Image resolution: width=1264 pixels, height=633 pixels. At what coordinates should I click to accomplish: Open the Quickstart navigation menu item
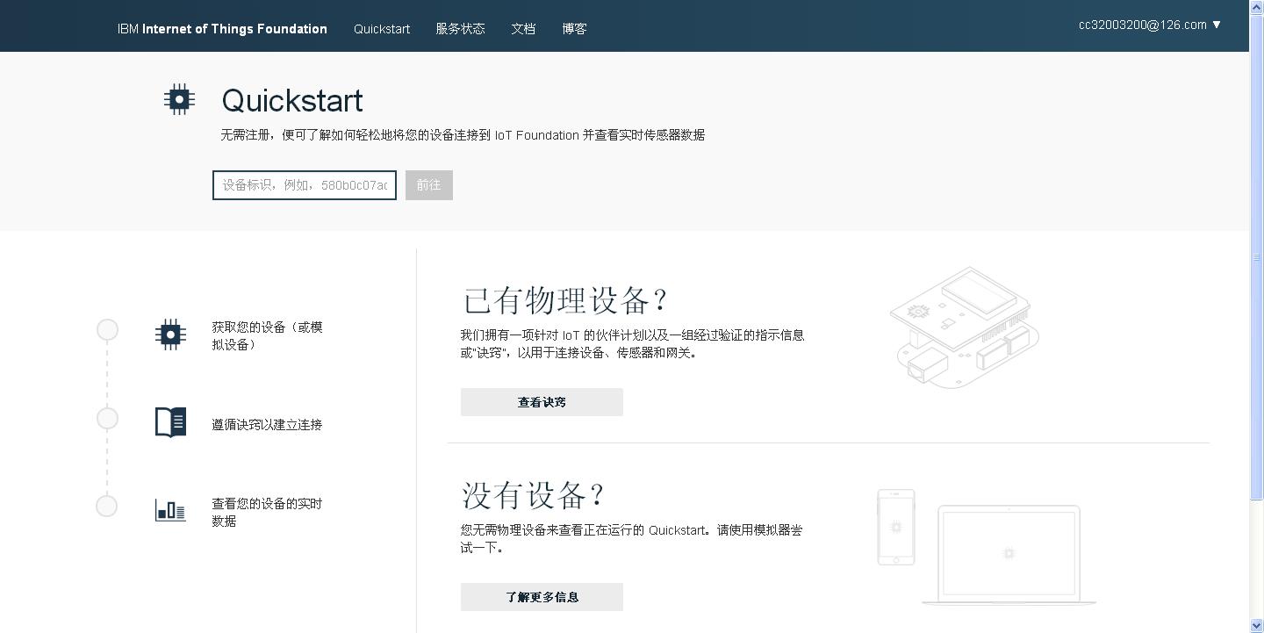point(382,29)
